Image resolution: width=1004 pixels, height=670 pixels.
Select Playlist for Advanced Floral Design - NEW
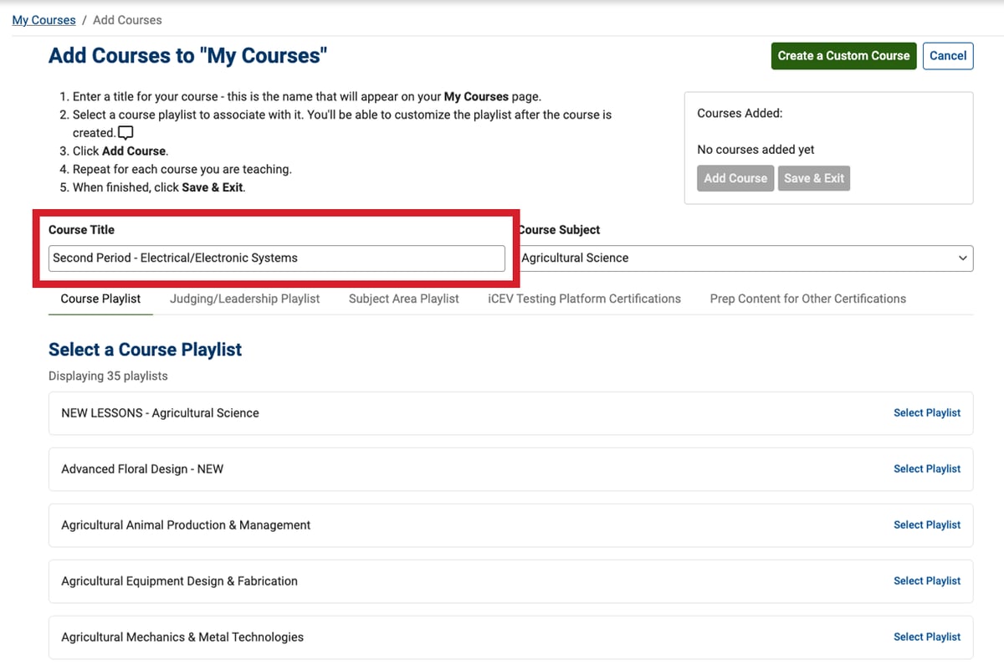click(926, 469)
